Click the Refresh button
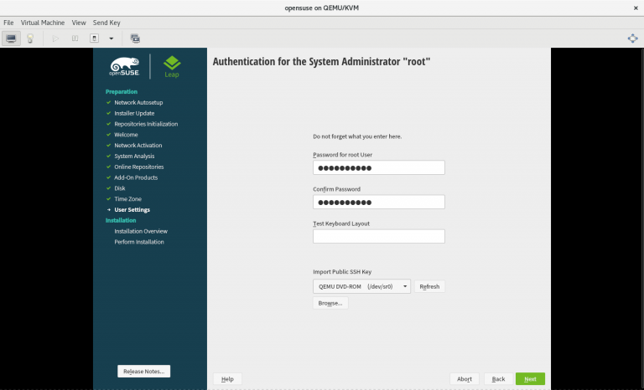 pos(429,286)
